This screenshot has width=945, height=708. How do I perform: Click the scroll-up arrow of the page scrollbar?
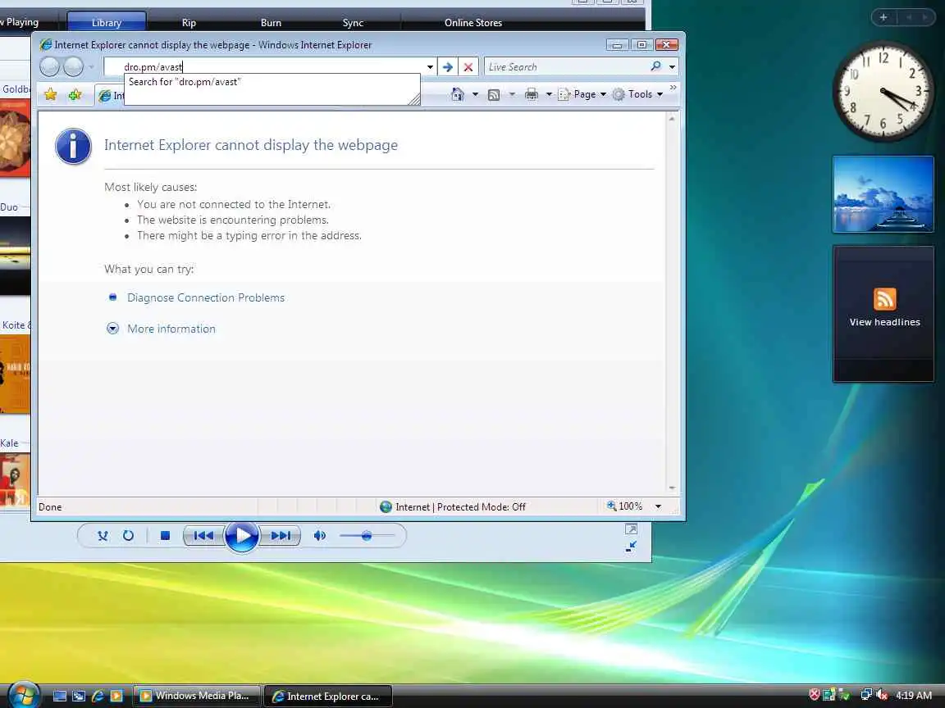(x=672, y=119)
